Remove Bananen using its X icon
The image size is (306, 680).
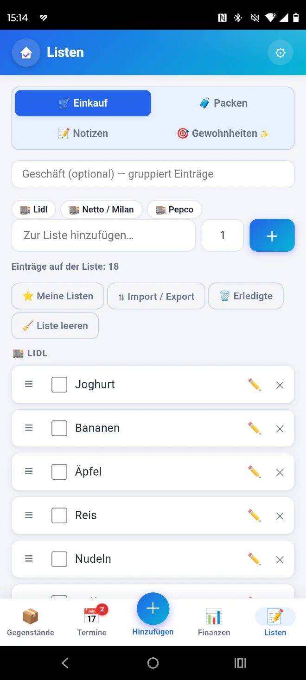280,429
